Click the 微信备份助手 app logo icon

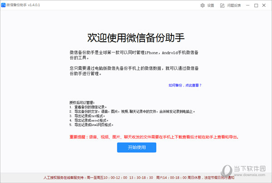(3, 5)
